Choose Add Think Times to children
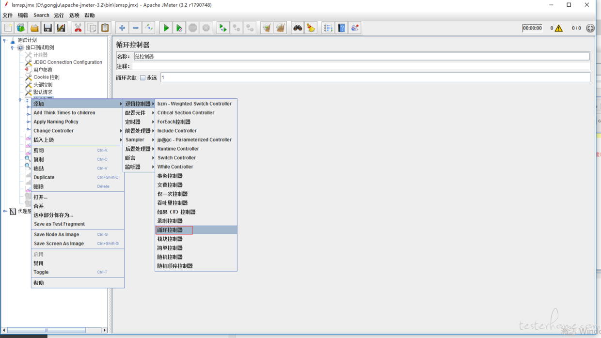Screen dimensions: 601x338 coord(78,113)
